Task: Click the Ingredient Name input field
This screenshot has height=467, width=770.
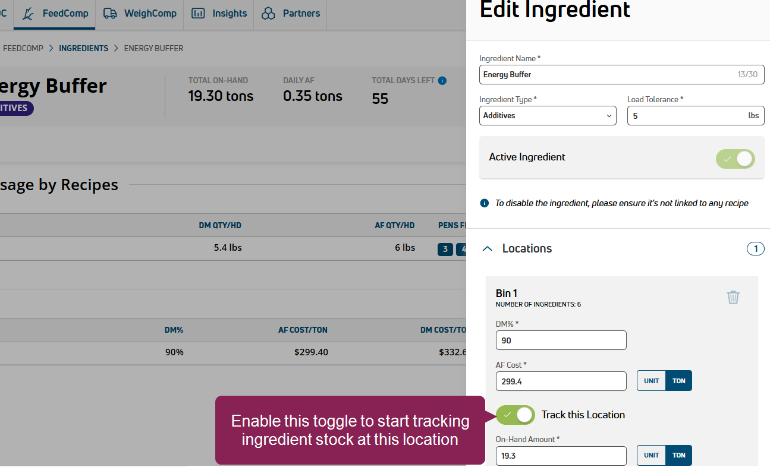Action: tap(606, 75)
